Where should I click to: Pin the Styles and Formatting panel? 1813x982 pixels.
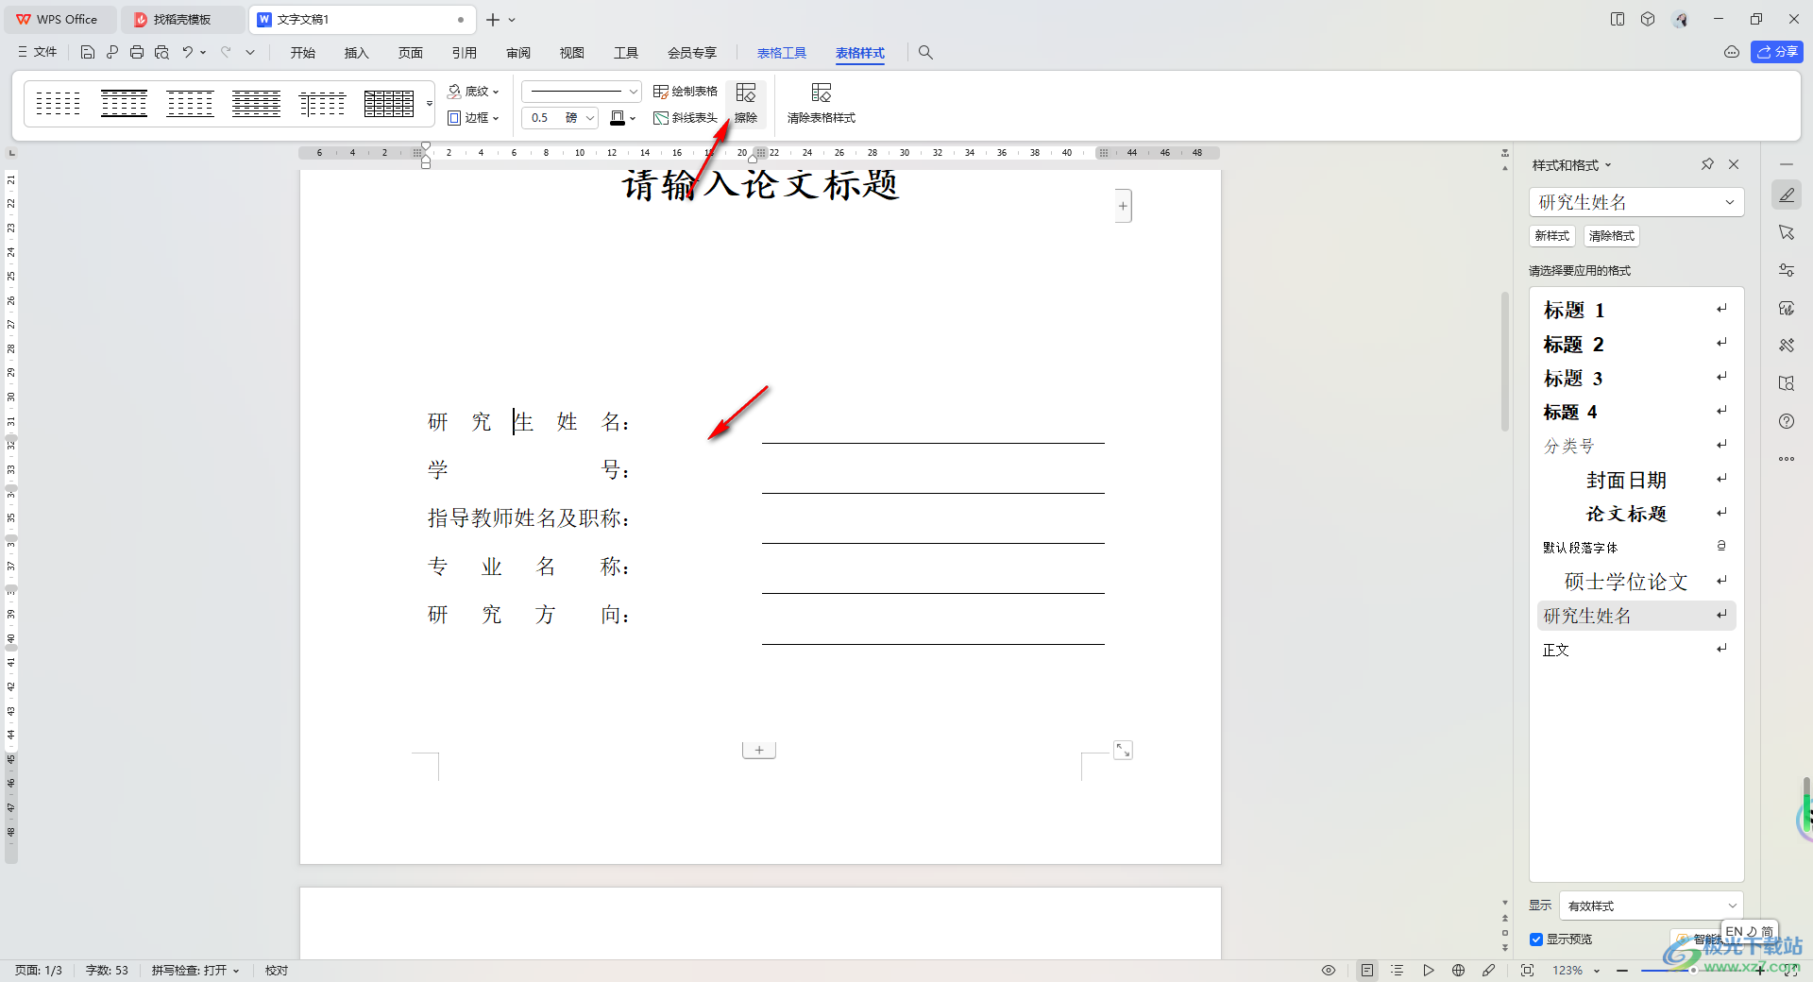[1707, 164]
